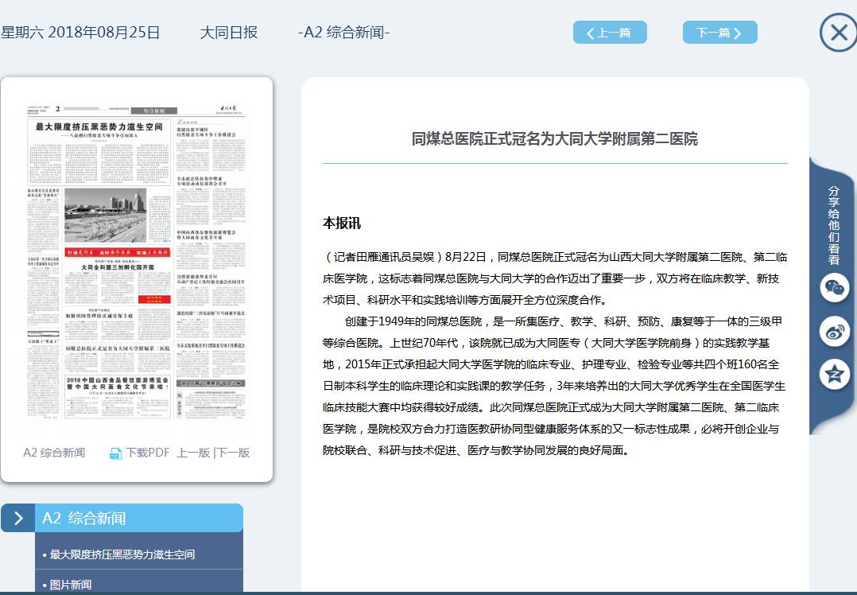857x595 pixels.
Task: Click the A2 综合新闻 caption beside 下载PDF
Action: coord(54,453)
